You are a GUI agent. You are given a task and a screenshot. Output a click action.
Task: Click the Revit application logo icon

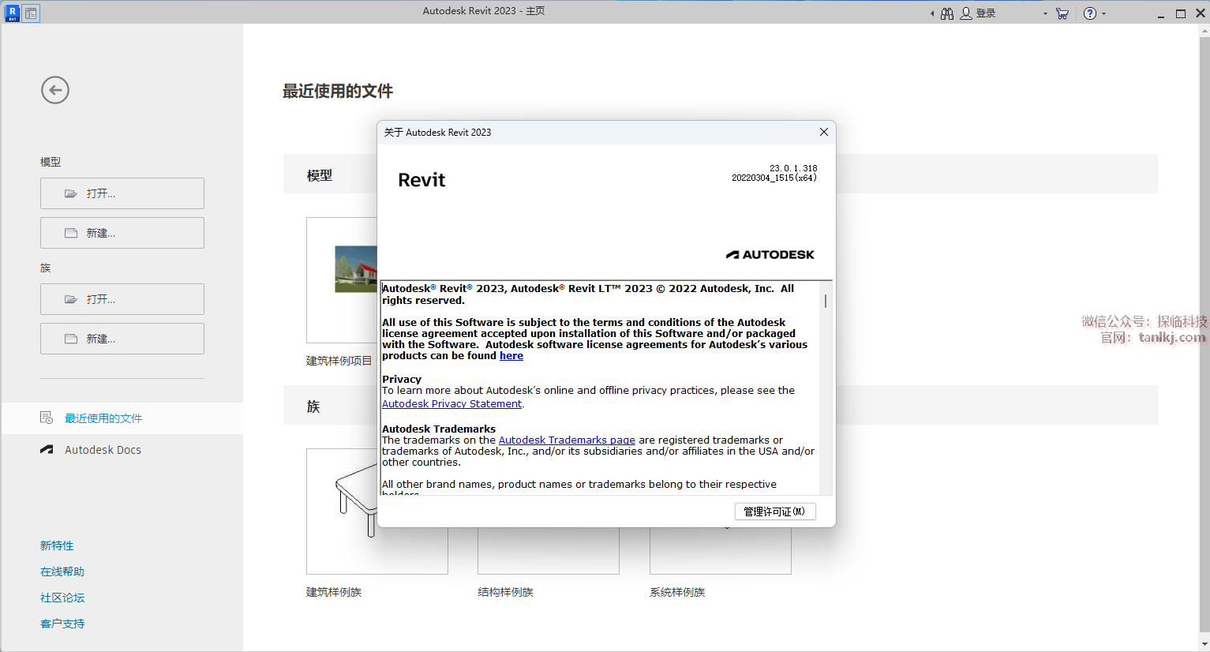tap(12, 13)
